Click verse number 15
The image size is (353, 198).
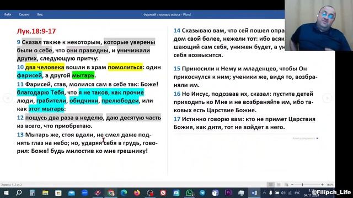[176, 69]
